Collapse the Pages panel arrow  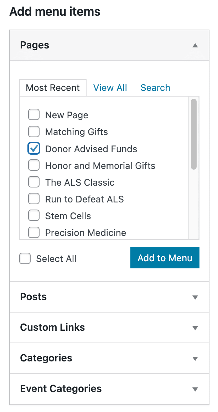point(195,46)
